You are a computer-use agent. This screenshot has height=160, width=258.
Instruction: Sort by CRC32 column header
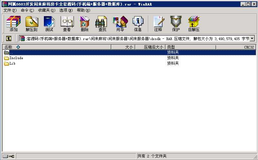[236, 47]
